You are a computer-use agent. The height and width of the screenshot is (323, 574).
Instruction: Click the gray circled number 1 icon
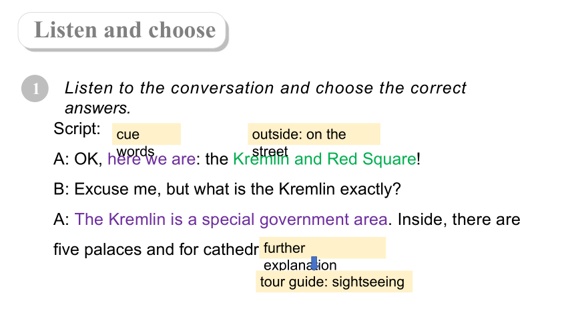pyautogui.click(x=35, y=89)
